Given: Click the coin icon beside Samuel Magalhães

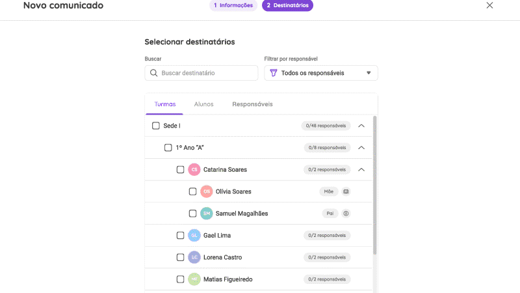Looking at the screenshot, I should (x=346, y=214).
